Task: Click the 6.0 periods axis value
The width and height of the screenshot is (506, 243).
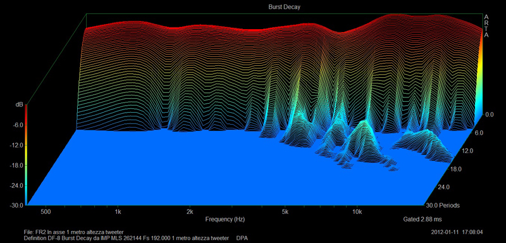Action: [x=479, y=133]
